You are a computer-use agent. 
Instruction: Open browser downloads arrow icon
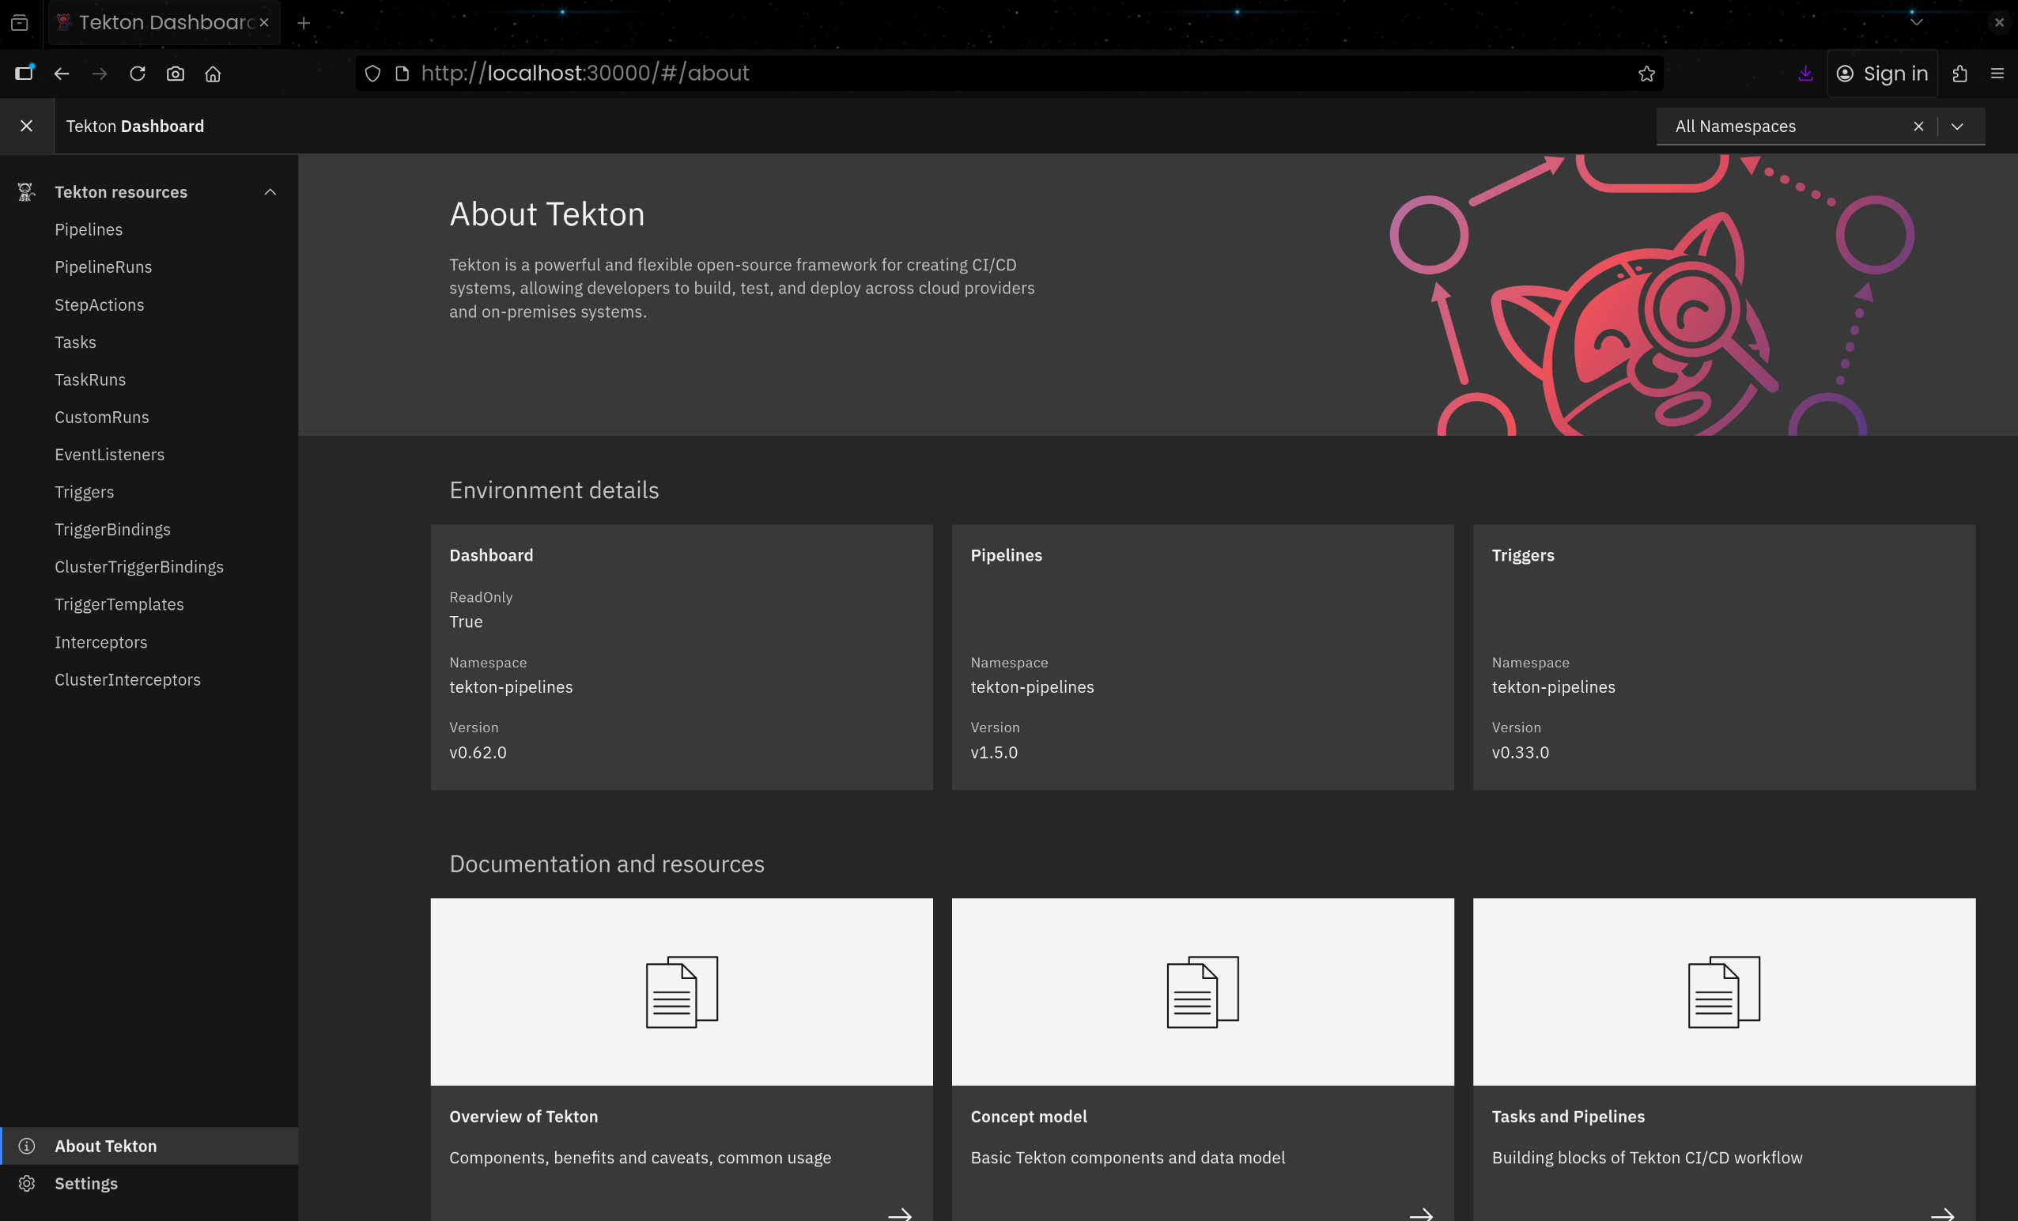click(x=1805, y=74)
